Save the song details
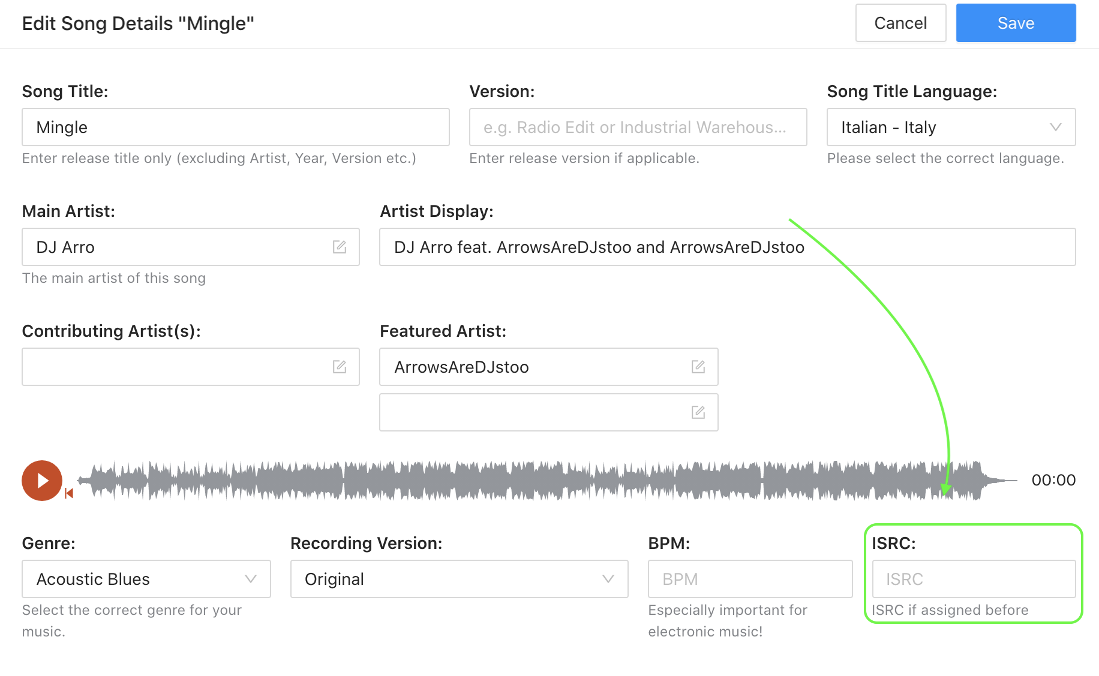Image resolution: width=1099 pixels, height=676 pixels. tap(1016, 23)
